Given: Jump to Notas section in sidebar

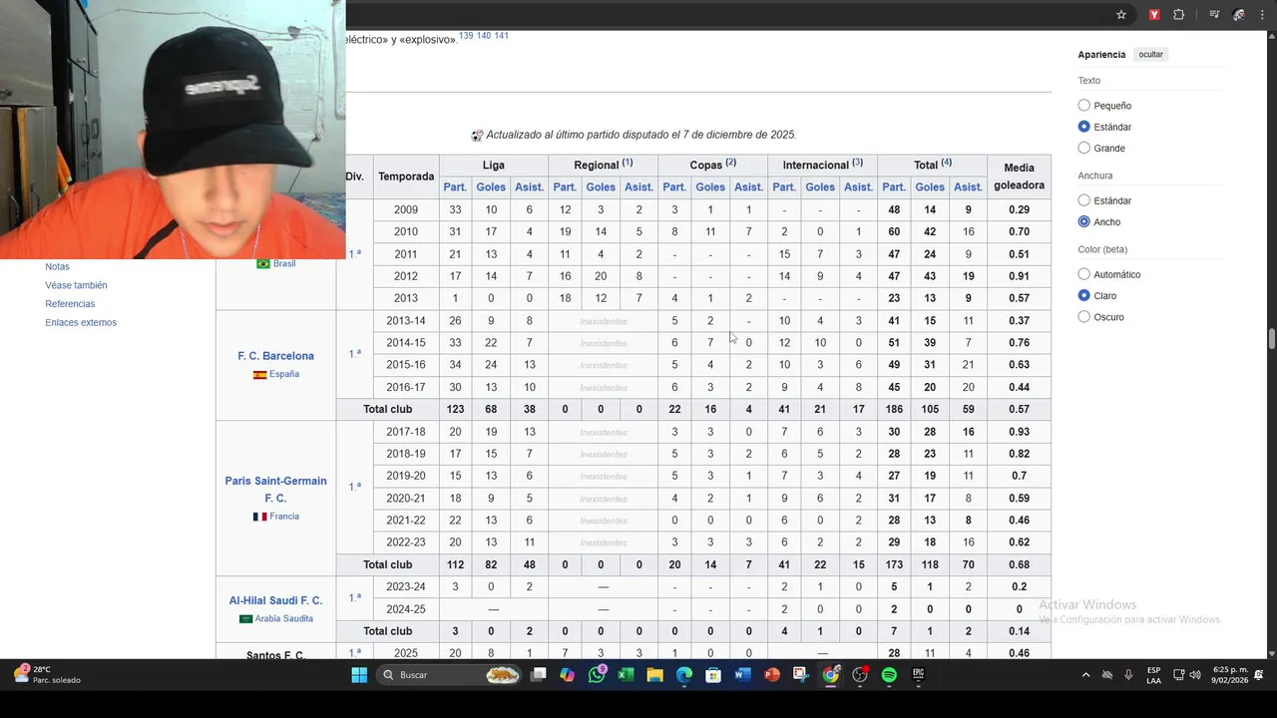Looking at the screenshot, I should point(57,267).
